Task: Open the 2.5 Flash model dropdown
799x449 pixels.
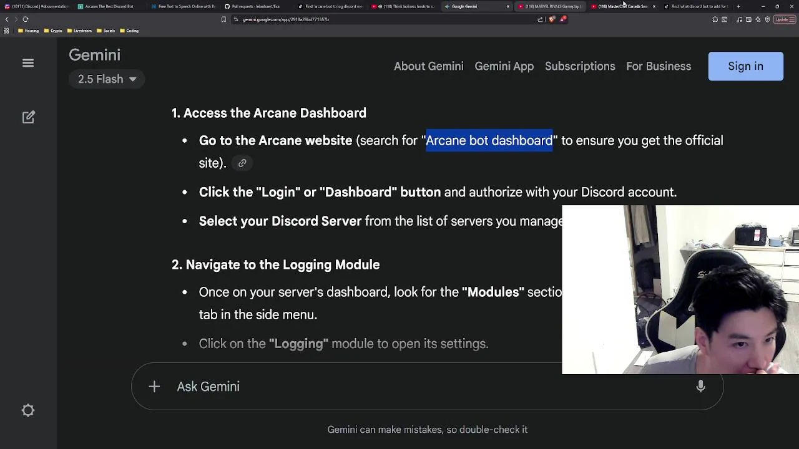Action: [107, 79]
